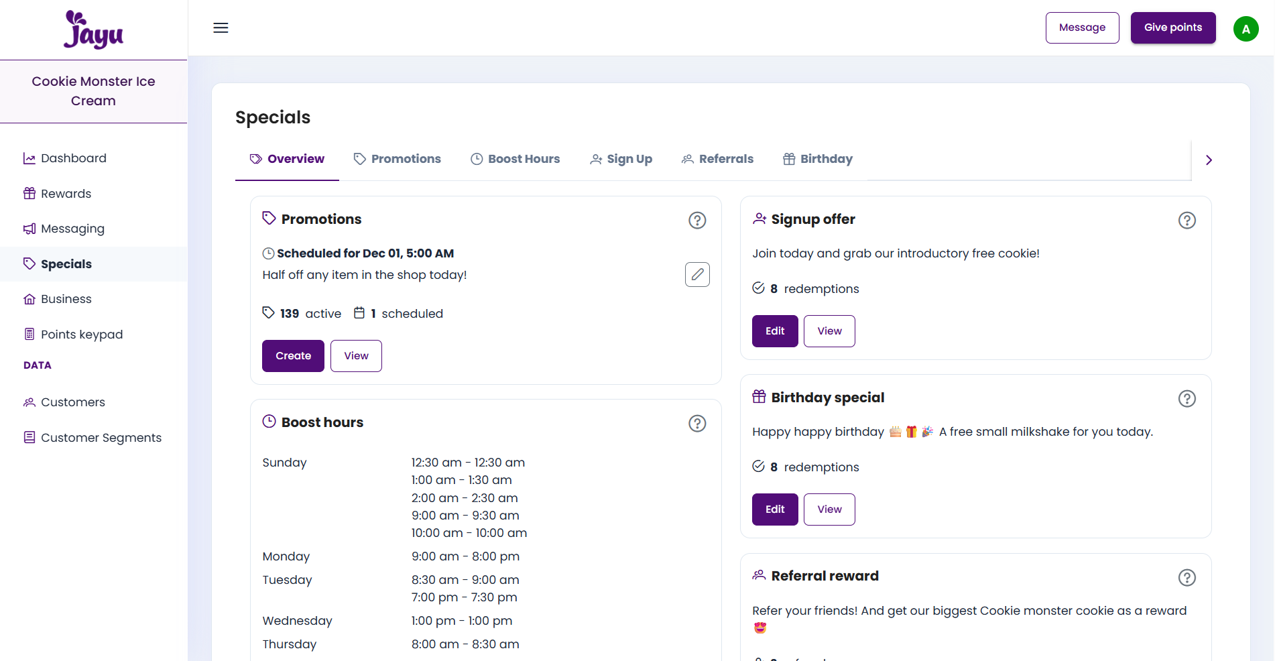Switch to the Promotions tab
The image size is (1275, 661).
[x=397, y=159]
